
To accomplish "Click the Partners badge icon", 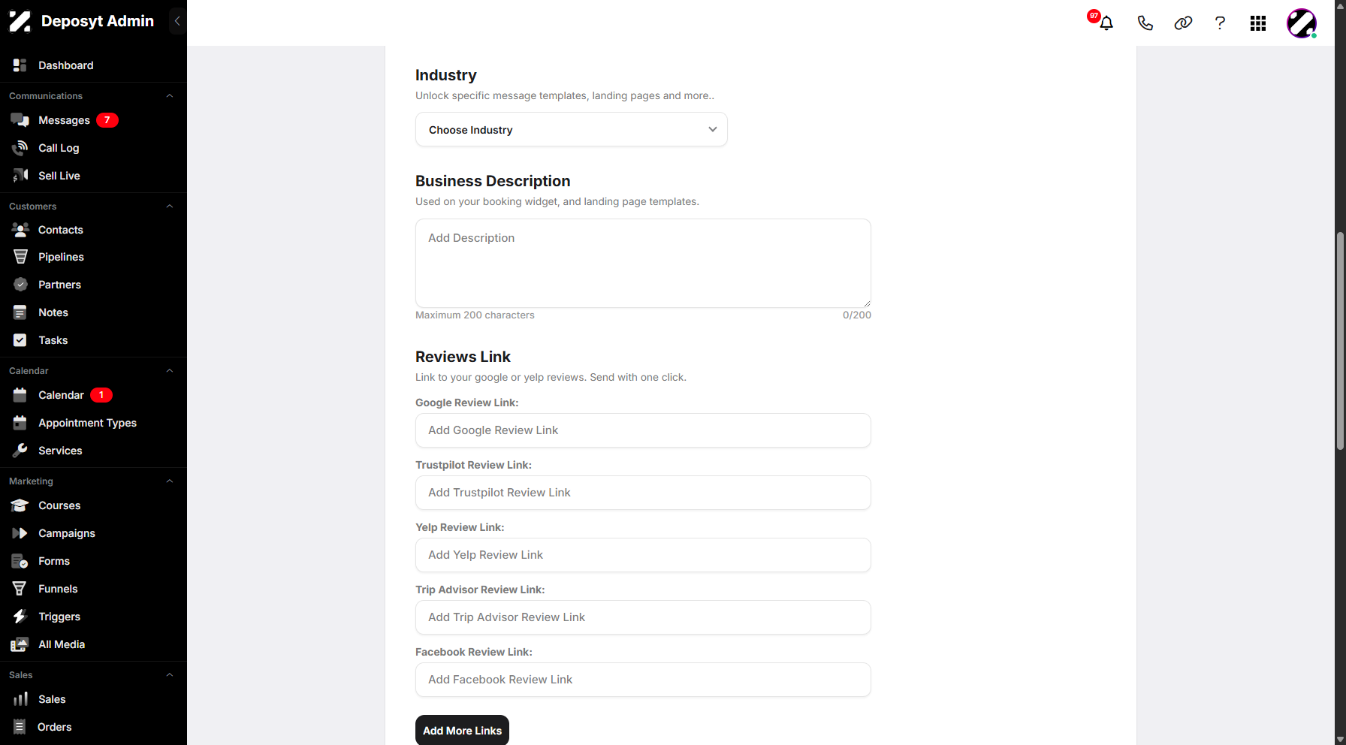I will (x=20, y=285).
